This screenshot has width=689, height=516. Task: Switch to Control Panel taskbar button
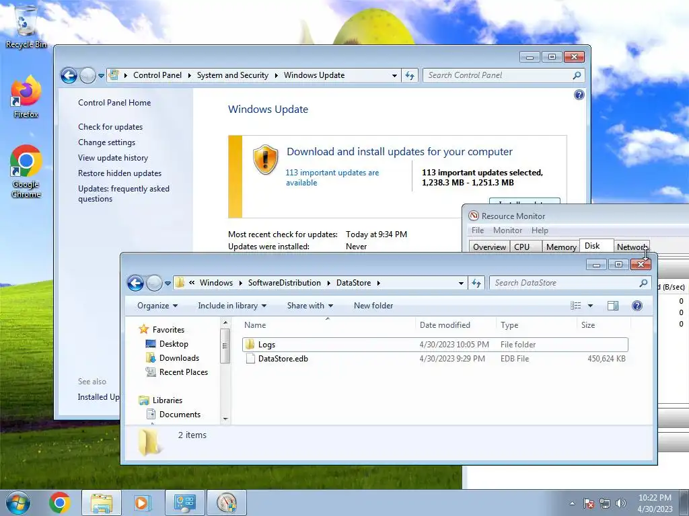coord(185,503)
